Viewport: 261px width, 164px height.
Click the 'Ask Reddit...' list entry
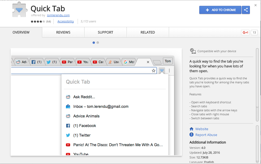pos(84,97)
